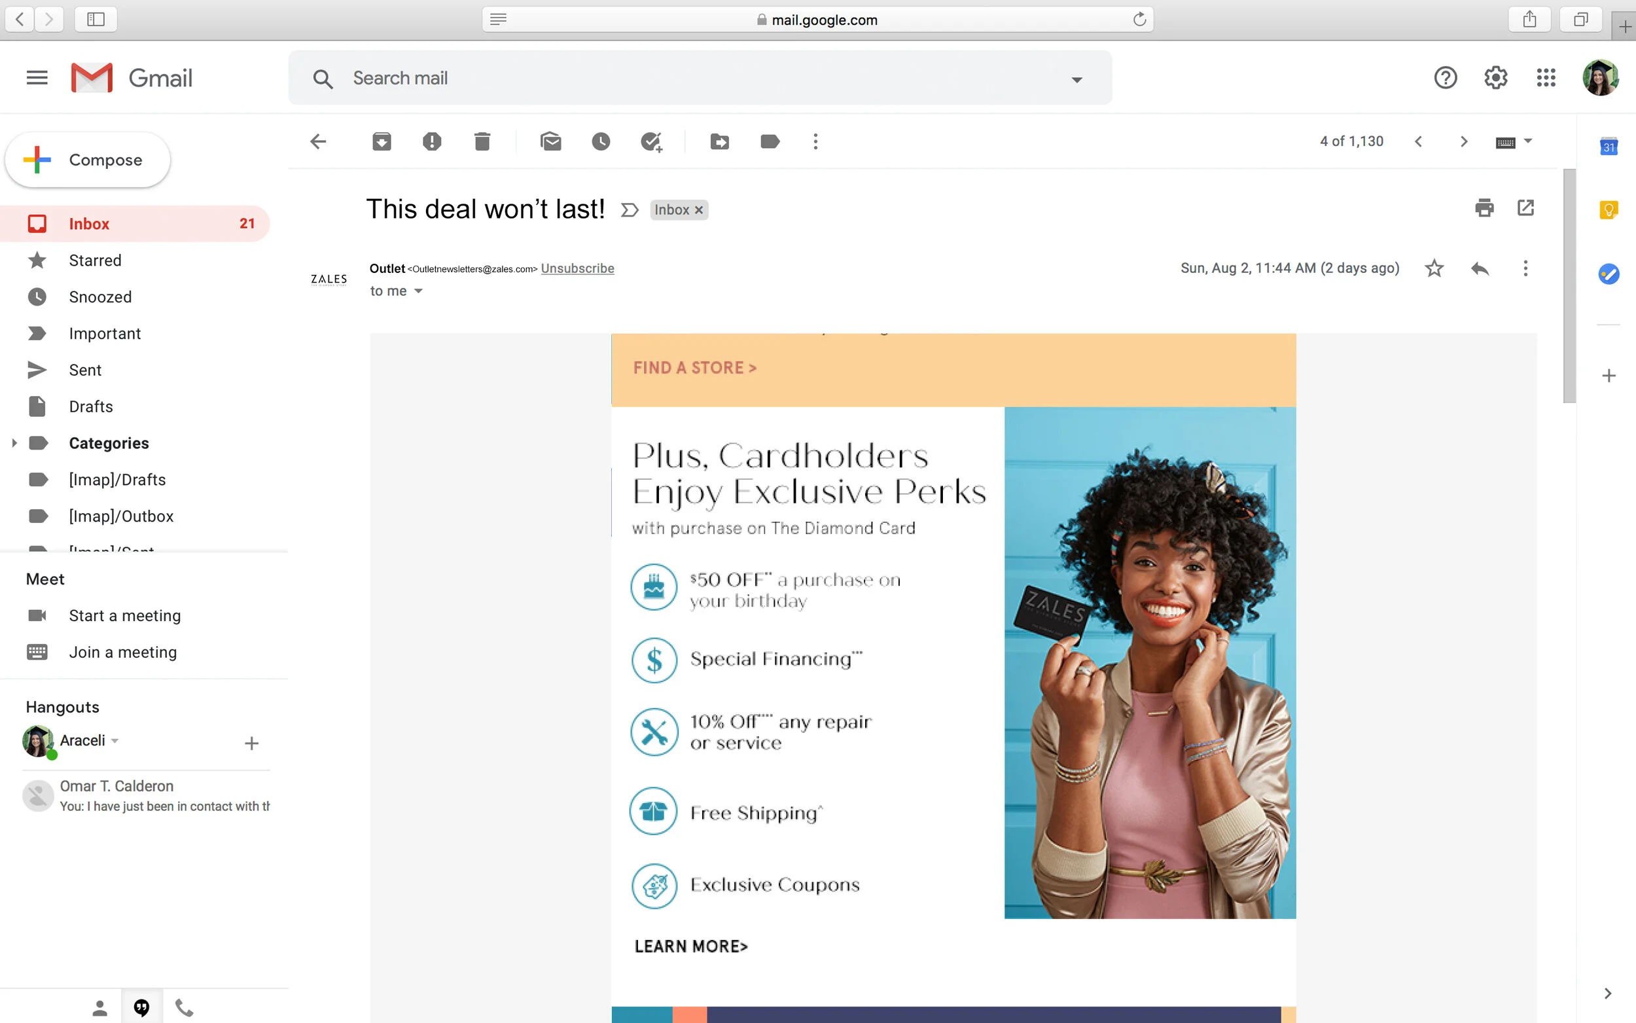Open the Google apps grid
The height and width of the screenshot is (1023, 1636).
coord(1546,78)
